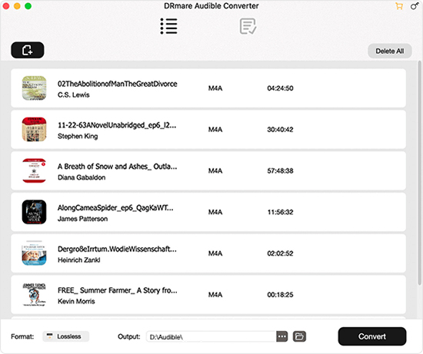This screenshot has height=354, width=423.
Task: Select title FREE_ Summer Farmer_ A Story
Action: [118, 290]
